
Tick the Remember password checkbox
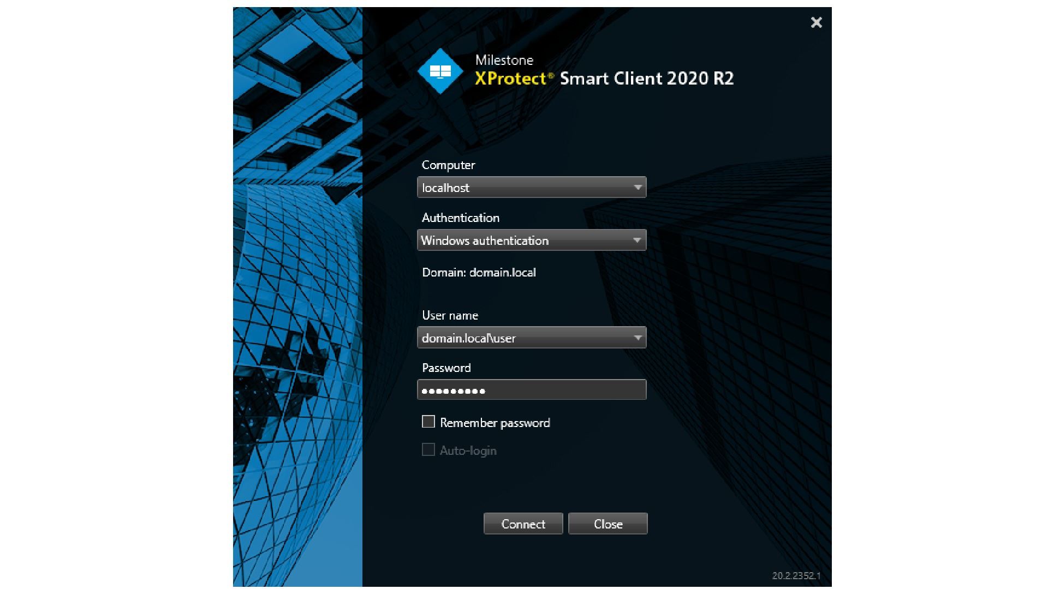click(x=428, y=422)
